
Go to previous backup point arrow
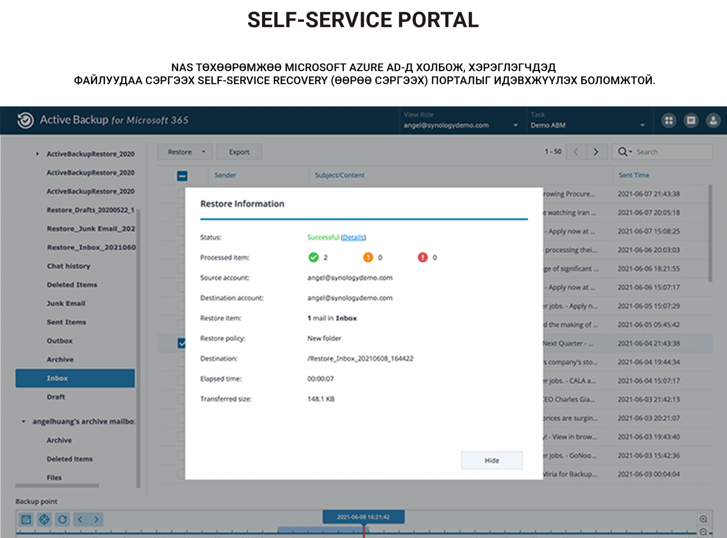click(x=80, y=519)
